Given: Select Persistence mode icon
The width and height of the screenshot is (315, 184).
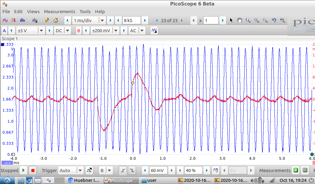Looking at the screenshot, I should tap(14, 21).
